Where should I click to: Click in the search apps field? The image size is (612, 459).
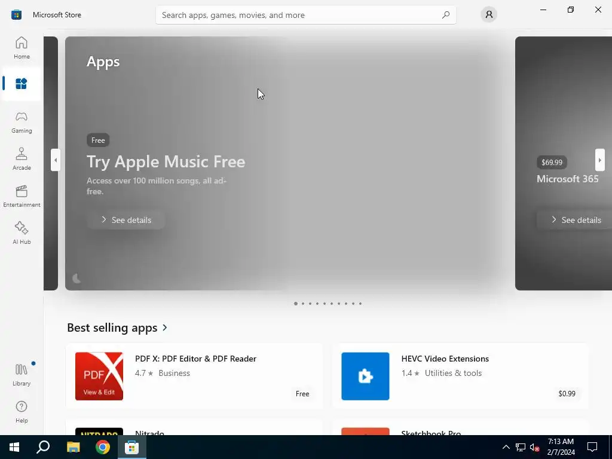click(x=305, y=15)
